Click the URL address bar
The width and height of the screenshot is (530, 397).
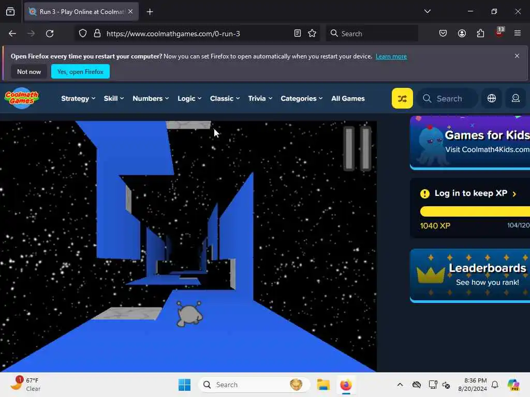[x=196, y=34]
